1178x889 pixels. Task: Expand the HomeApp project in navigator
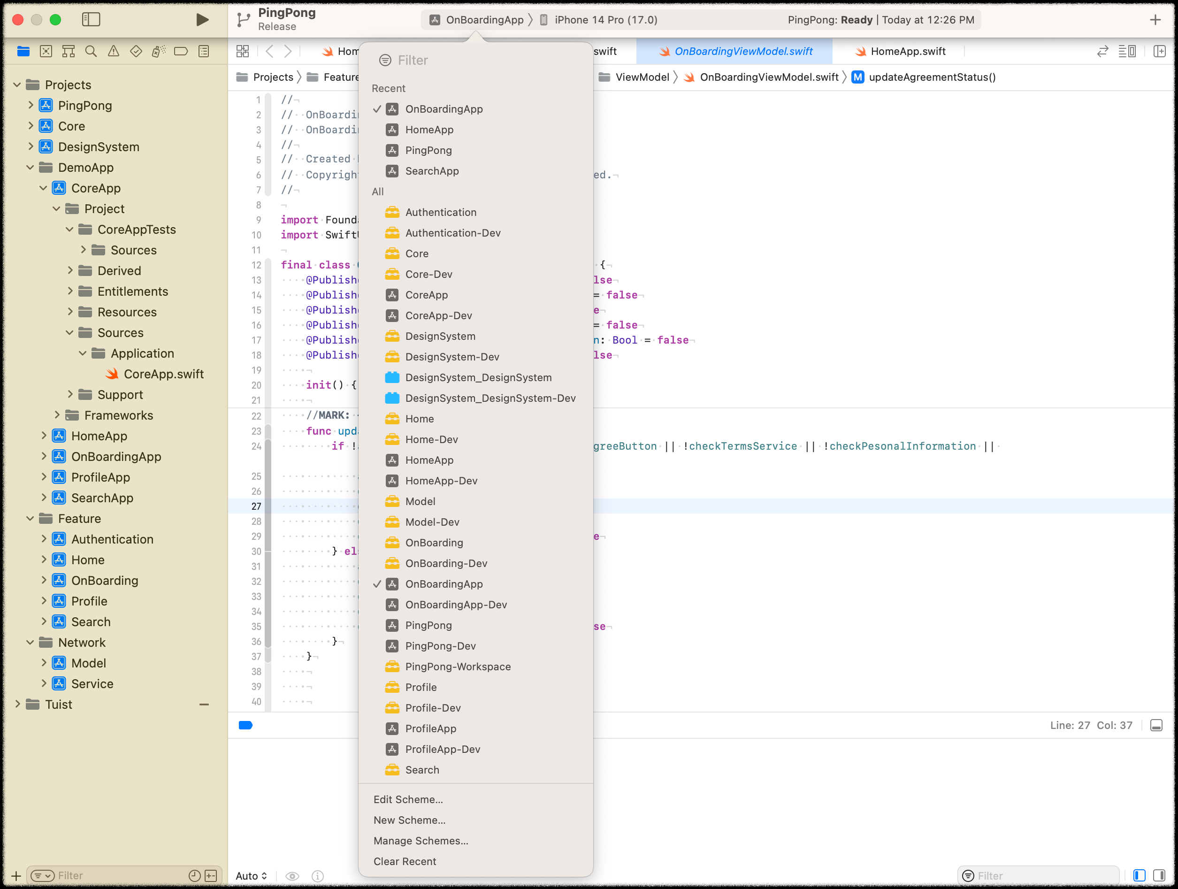[44, 436]
